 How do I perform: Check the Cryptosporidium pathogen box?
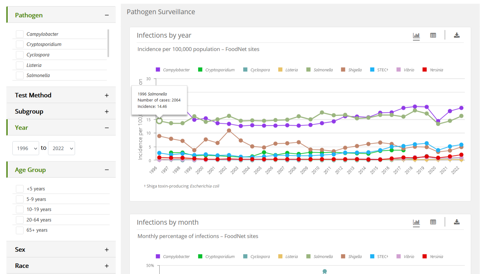20,44
